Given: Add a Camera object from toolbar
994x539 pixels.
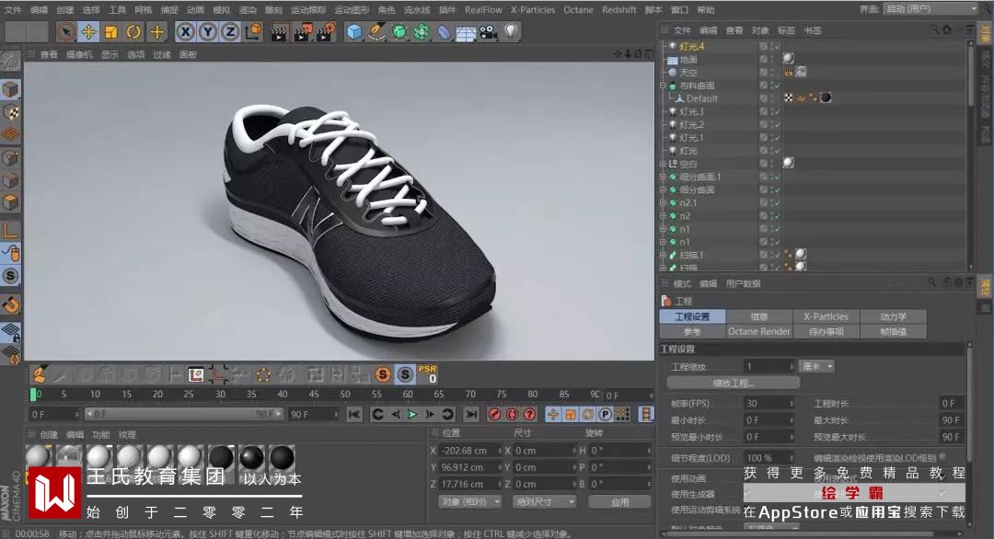Looking at the screenshot, I should [488, 32].
